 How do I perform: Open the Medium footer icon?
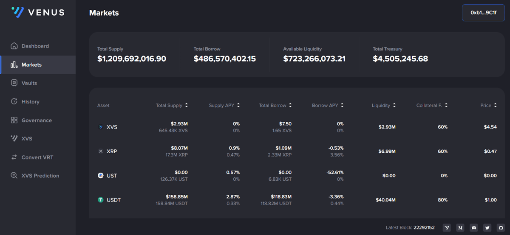click(460, 228)
